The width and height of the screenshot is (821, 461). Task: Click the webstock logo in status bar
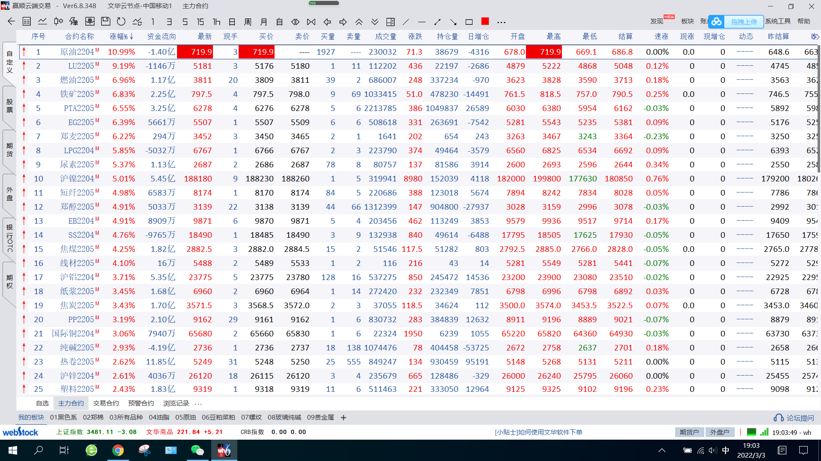(x=20, y=432)
